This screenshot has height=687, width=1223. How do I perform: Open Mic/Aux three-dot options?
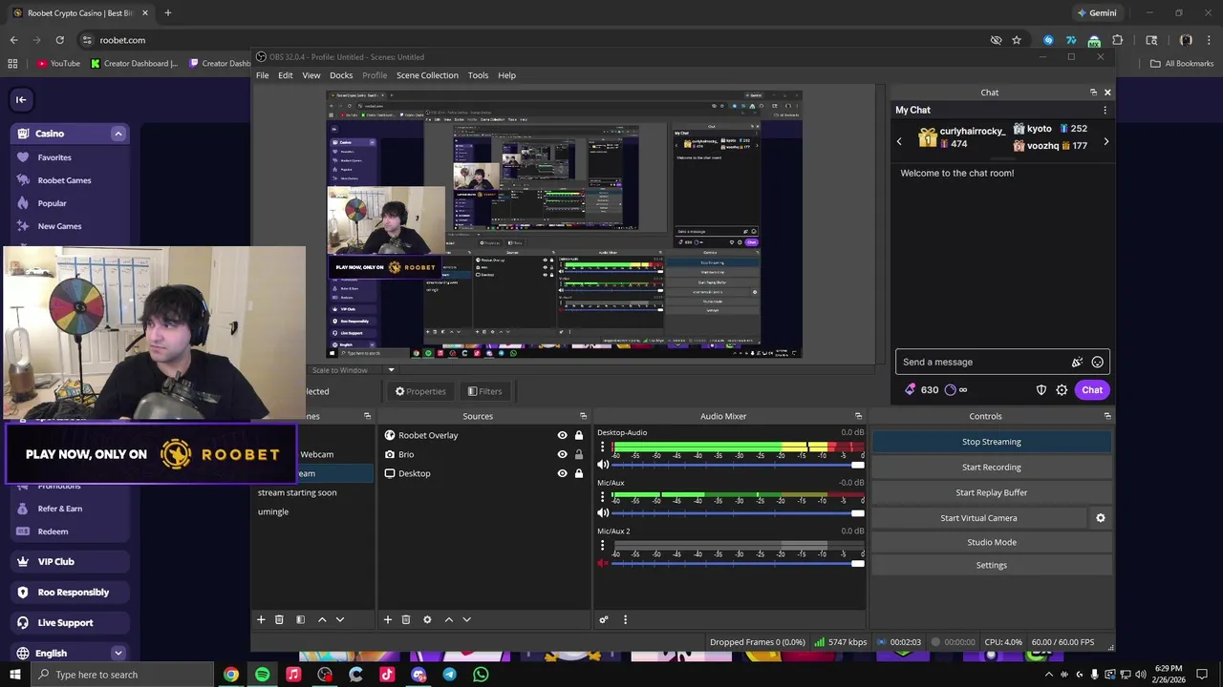pyautogui.click(x=602, y=496)
